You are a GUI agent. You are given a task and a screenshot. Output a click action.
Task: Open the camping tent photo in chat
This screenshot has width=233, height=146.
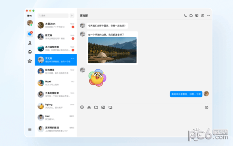point(112,50)
